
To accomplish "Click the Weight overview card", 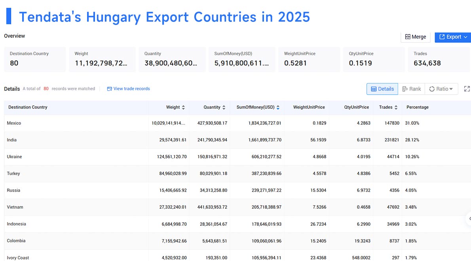I will click(x=102, y=59).
